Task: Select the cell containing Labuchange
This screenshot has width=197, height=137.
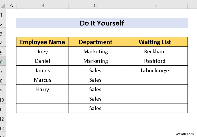Action: 155,71
